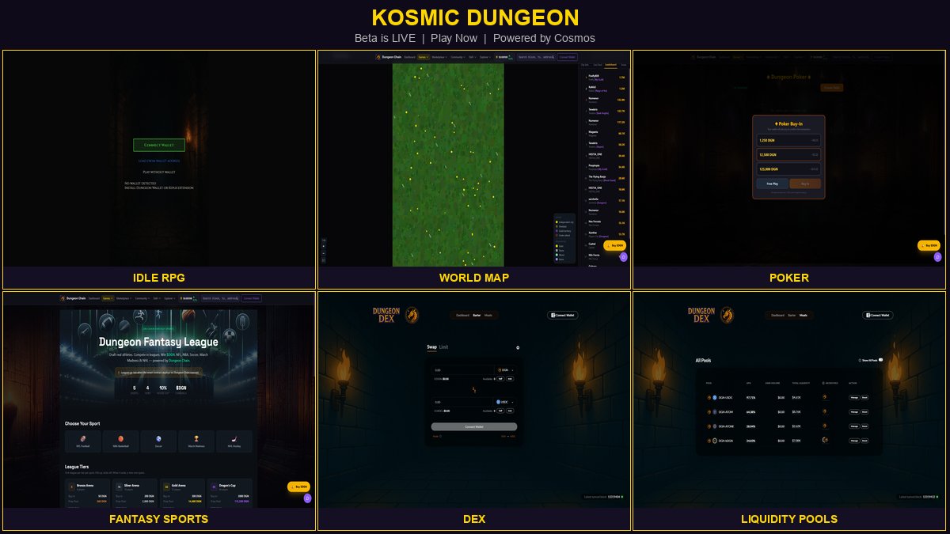Select the Soccer ball sport card
Image resolution: width=950 pixels, height=534 pixels.
158,441
